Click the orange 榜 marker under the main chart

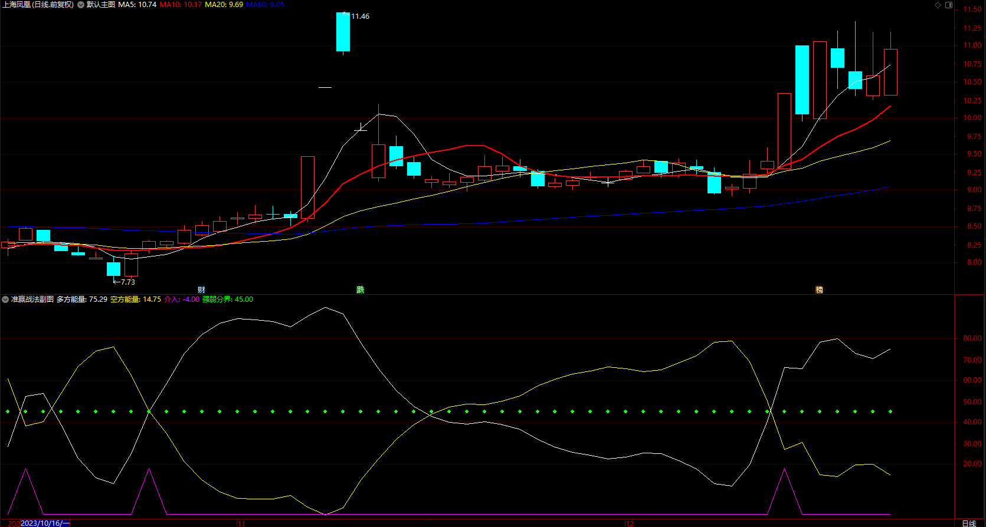pos(819,289)
